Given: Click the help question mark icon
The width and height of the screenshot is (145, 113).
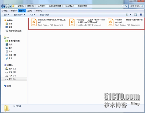Looking at the screenshot, I should (x=141, y=15).
